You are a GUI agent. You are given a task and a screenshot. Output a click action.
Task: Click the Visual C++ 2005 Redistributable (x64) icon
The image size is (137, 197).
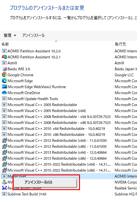click(4, 110)
